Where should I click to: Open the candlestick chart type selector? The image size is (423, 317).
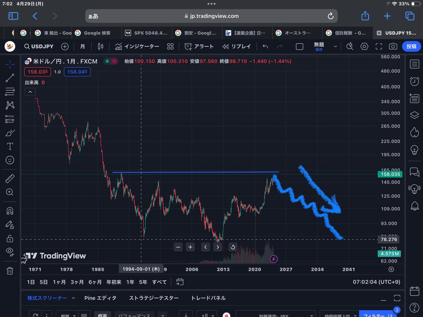click(100, 46)
